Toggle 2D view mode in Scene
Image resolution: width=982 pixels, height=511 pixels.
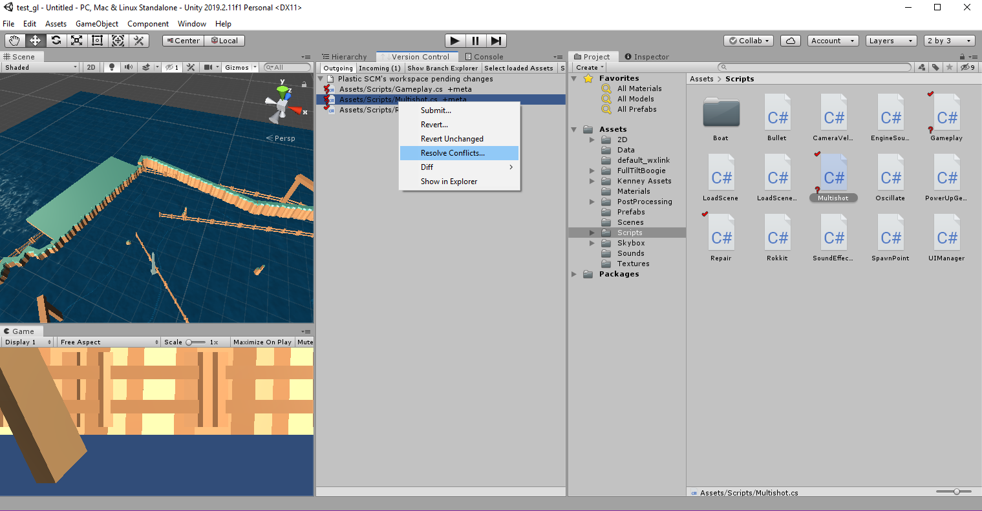[91, 66]
